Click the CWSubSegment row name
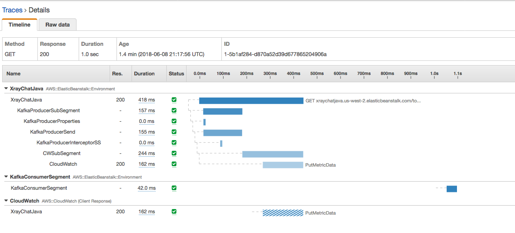The image size is (515, 233). pos(62,153)
